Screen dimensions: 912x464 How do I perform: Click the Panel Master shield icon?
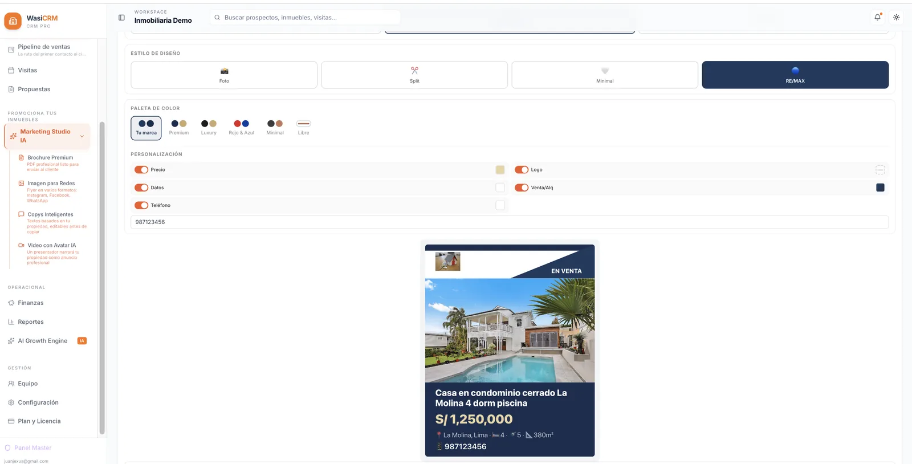[x=8, y=448]
